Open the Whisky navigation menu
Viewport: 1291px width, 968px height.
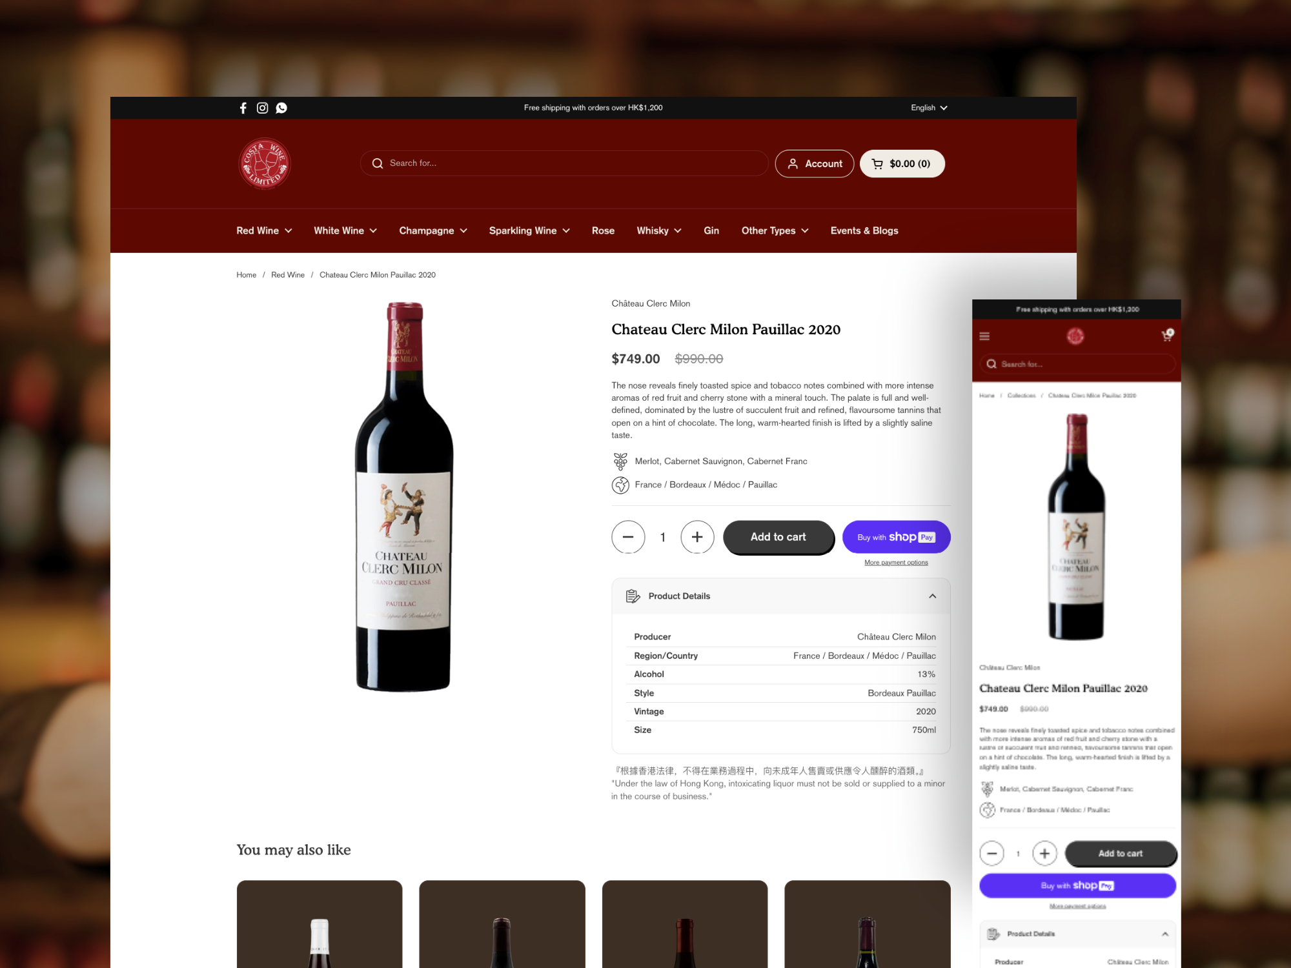click(x=659, y=230)
